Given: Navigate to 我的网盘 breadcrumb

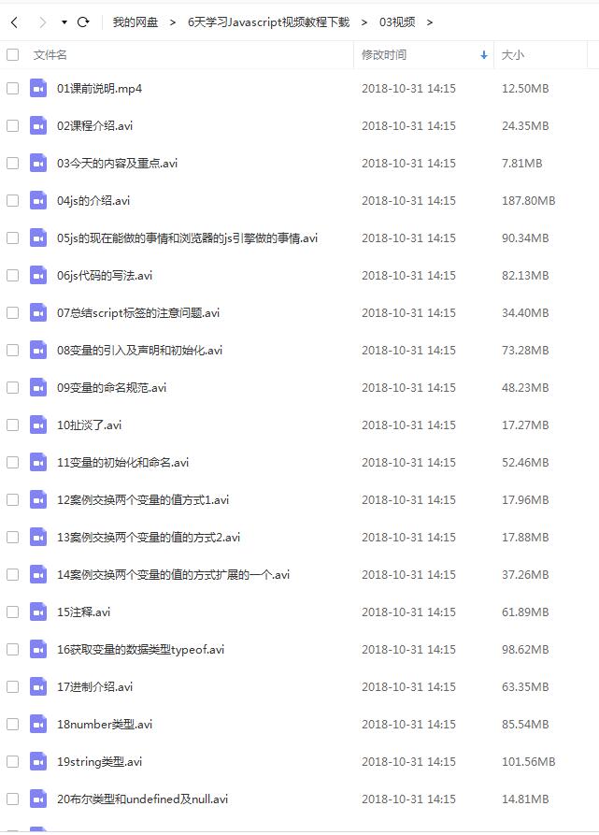Looking at the screenshot, I should tap(135, 22).
